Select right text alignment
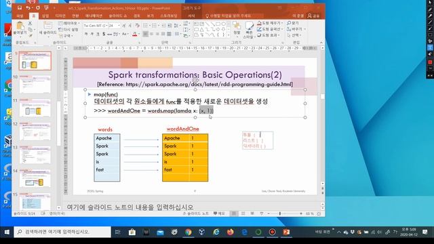This screenshot has height=244, width=434. coord(157,34)
